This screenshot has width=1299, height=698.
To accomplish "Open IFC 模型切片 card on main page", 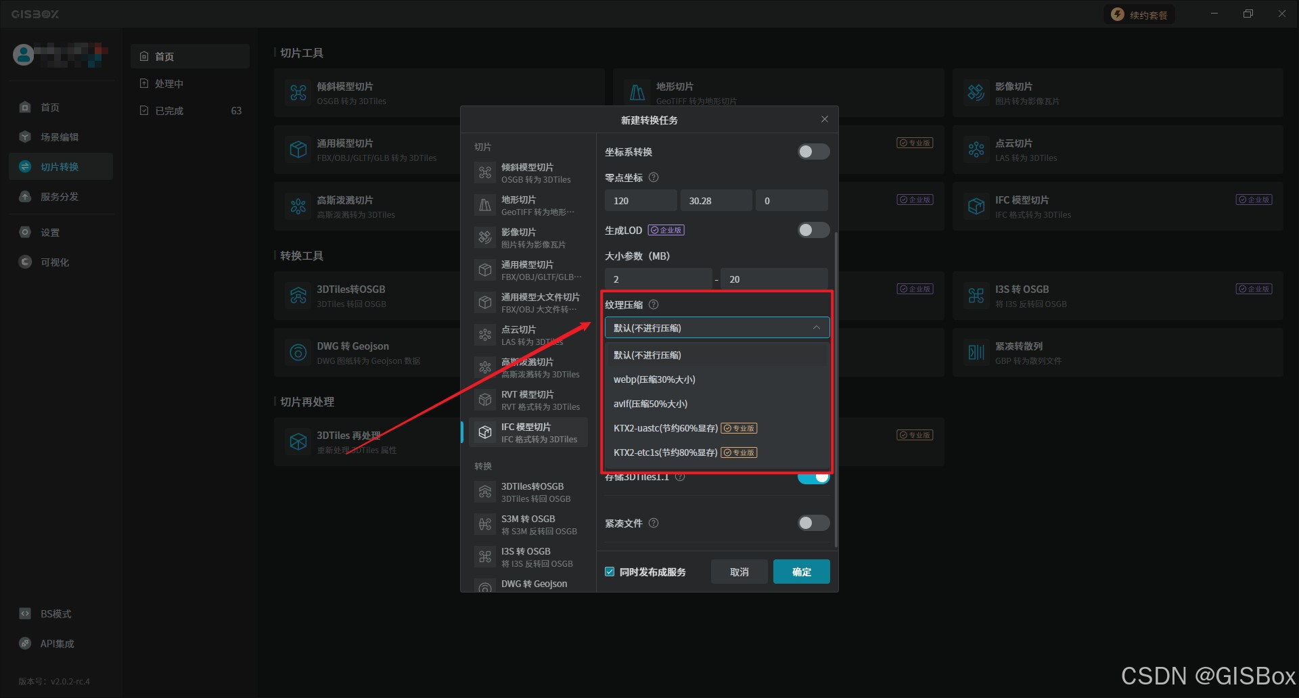I will point(1118,206).
